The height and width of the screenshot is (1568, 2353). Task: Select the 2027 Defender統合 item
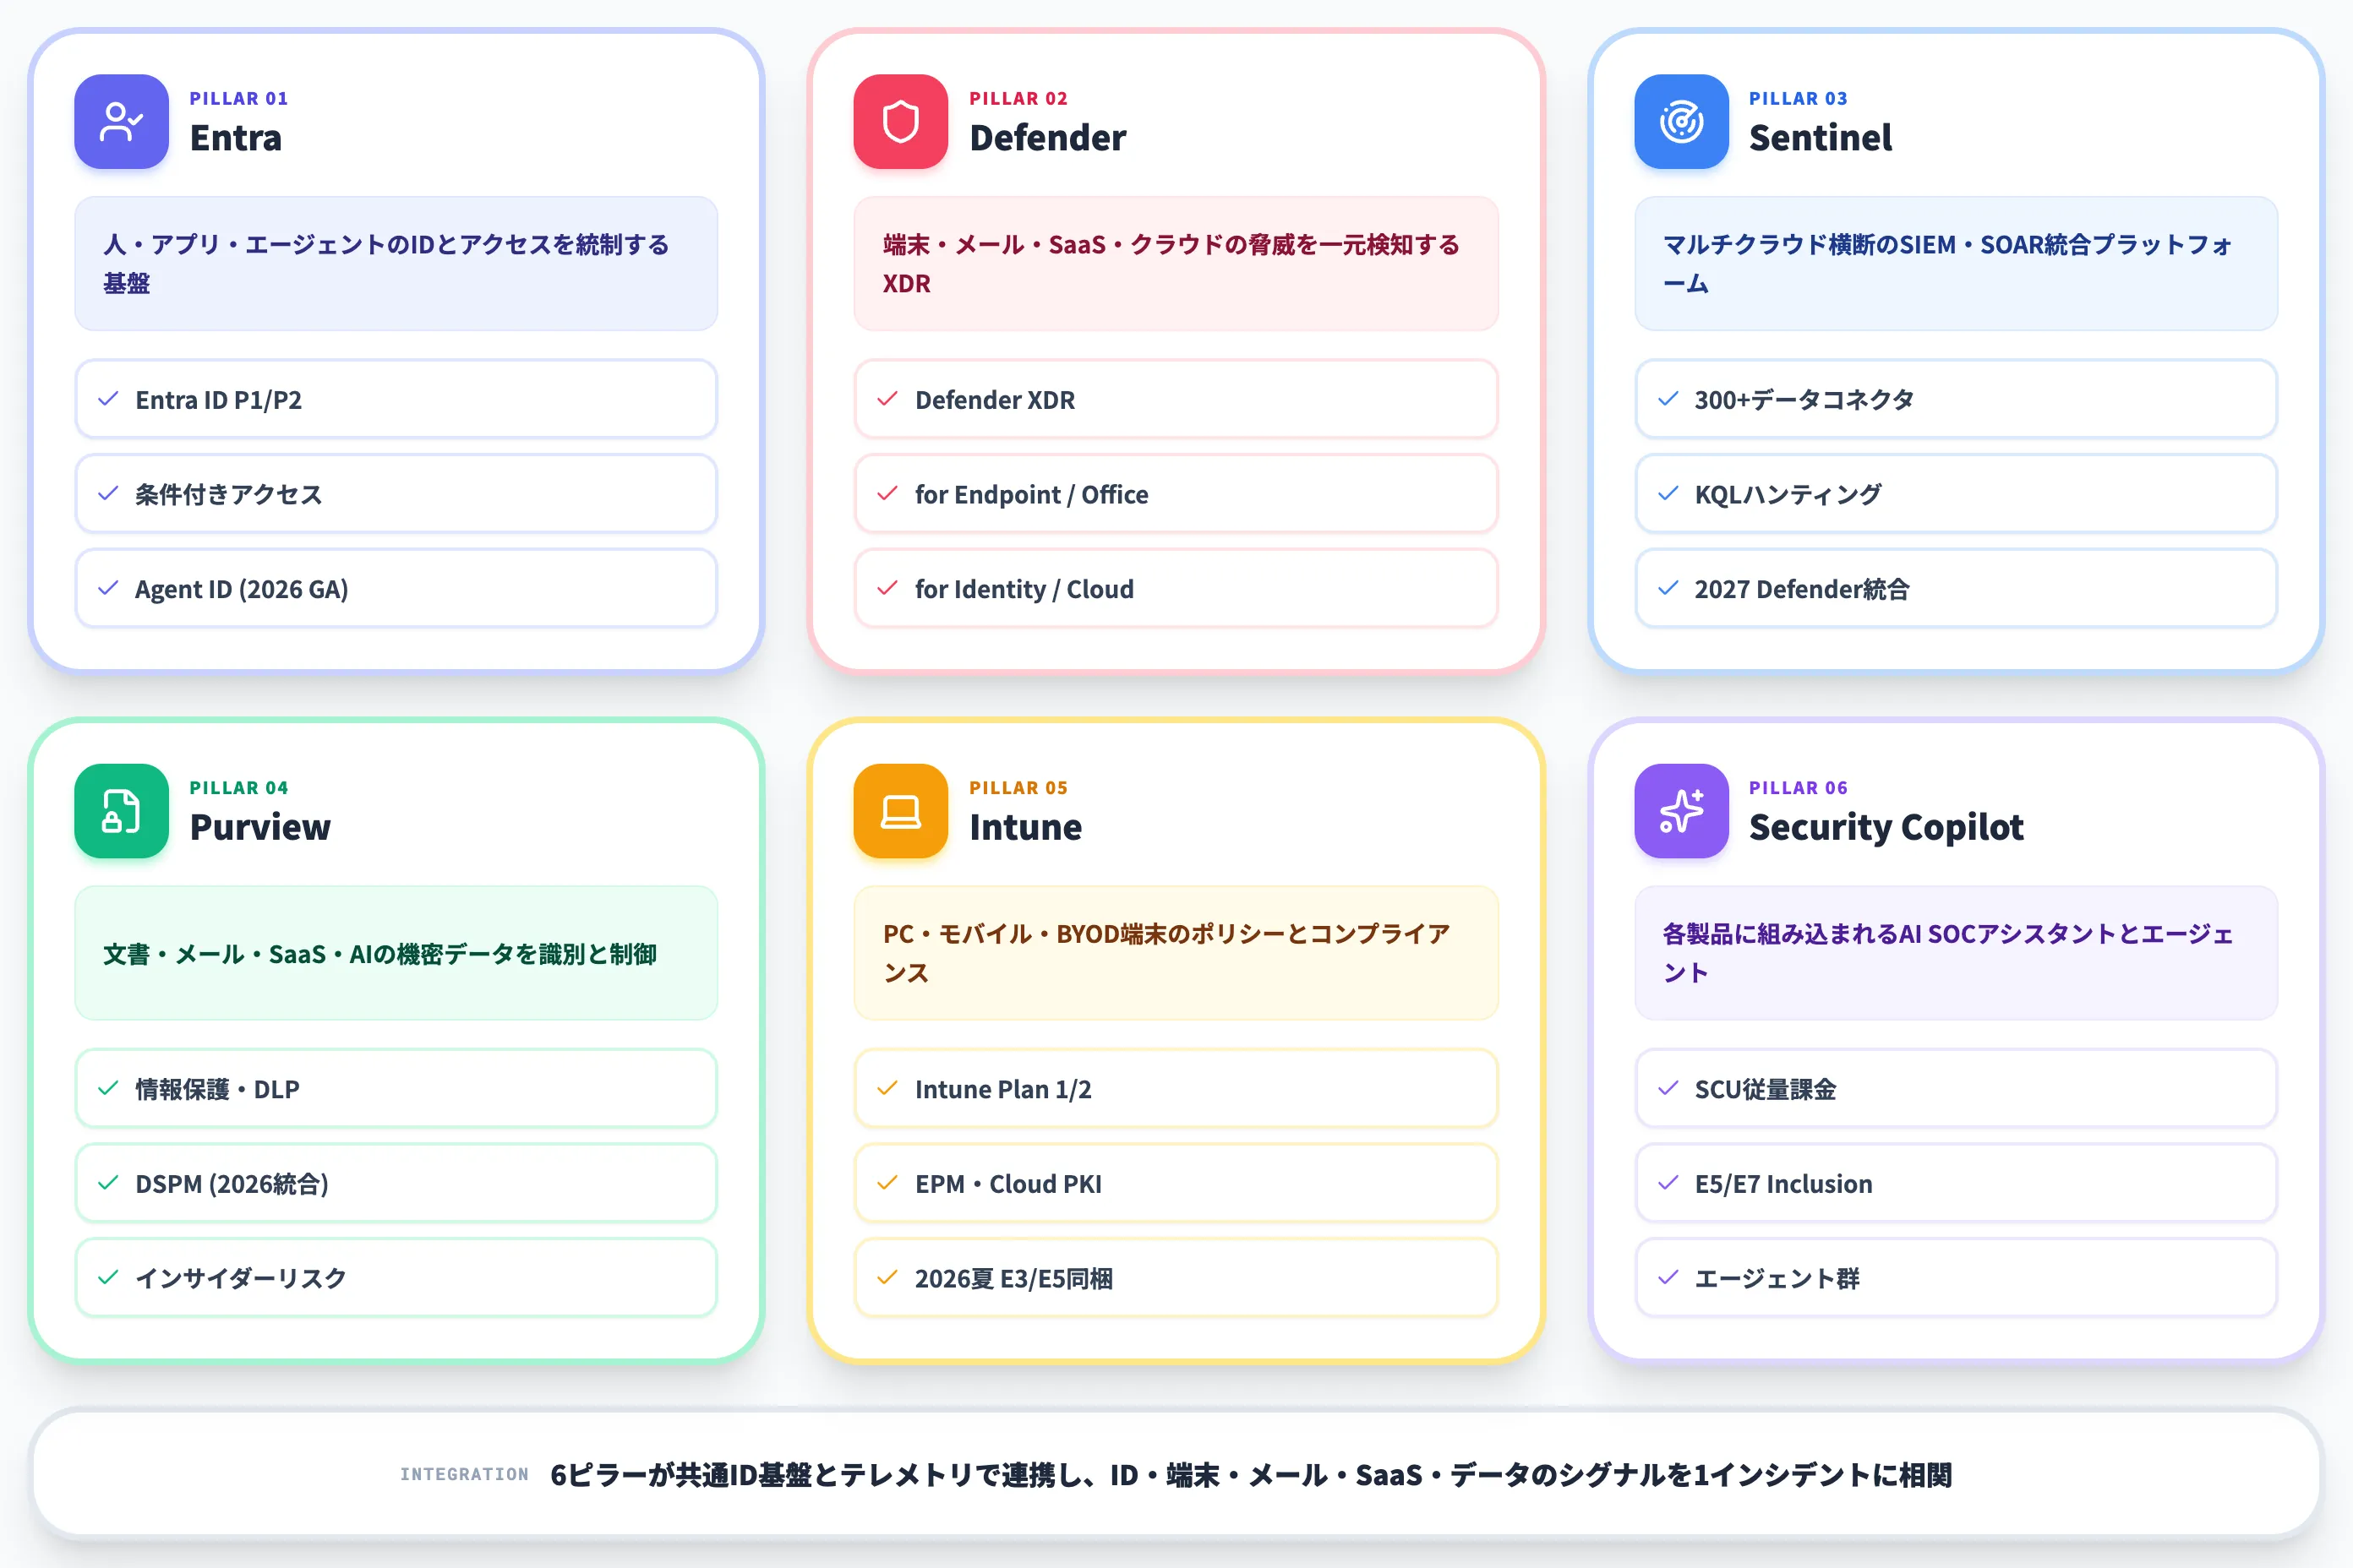click(x=1956, y=588)
